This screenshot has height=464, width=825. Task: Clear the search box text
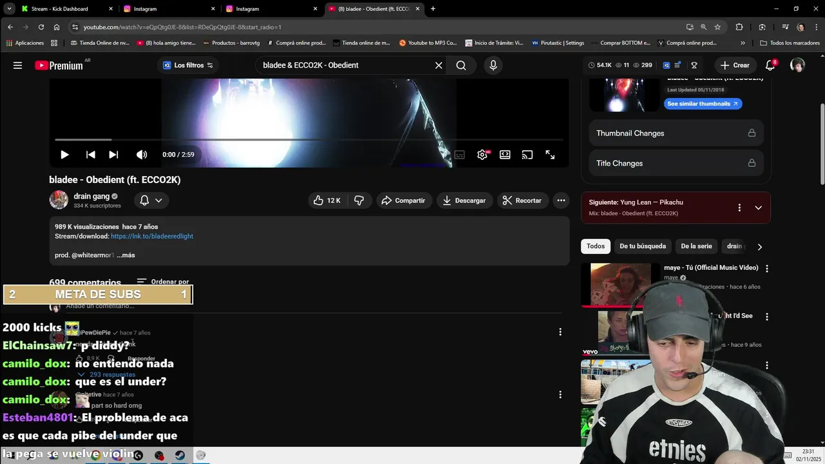coord(438,65)
